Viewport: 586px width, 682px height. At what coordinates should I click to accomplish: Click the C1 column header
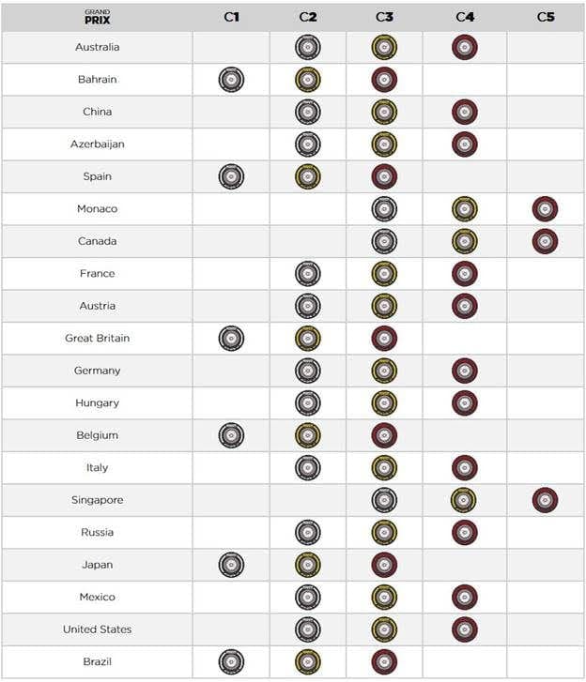[232, 17]
